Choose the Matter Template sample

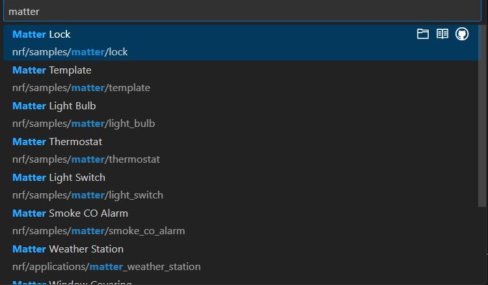click(52, 70)
